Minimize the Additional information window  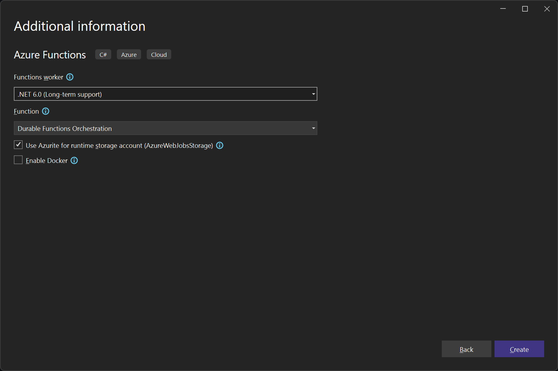[502, 9]
